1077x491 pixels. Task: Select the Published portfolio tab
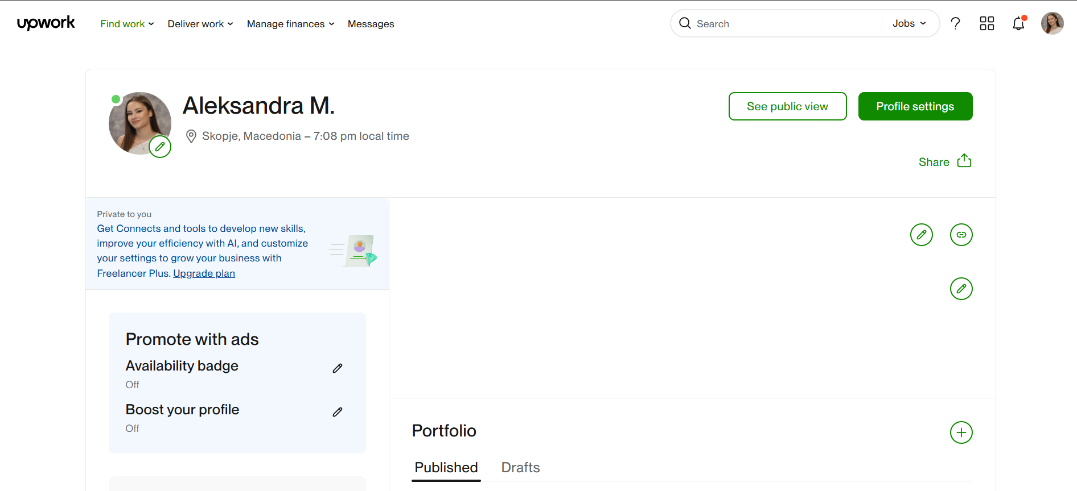tap(446, 467)
